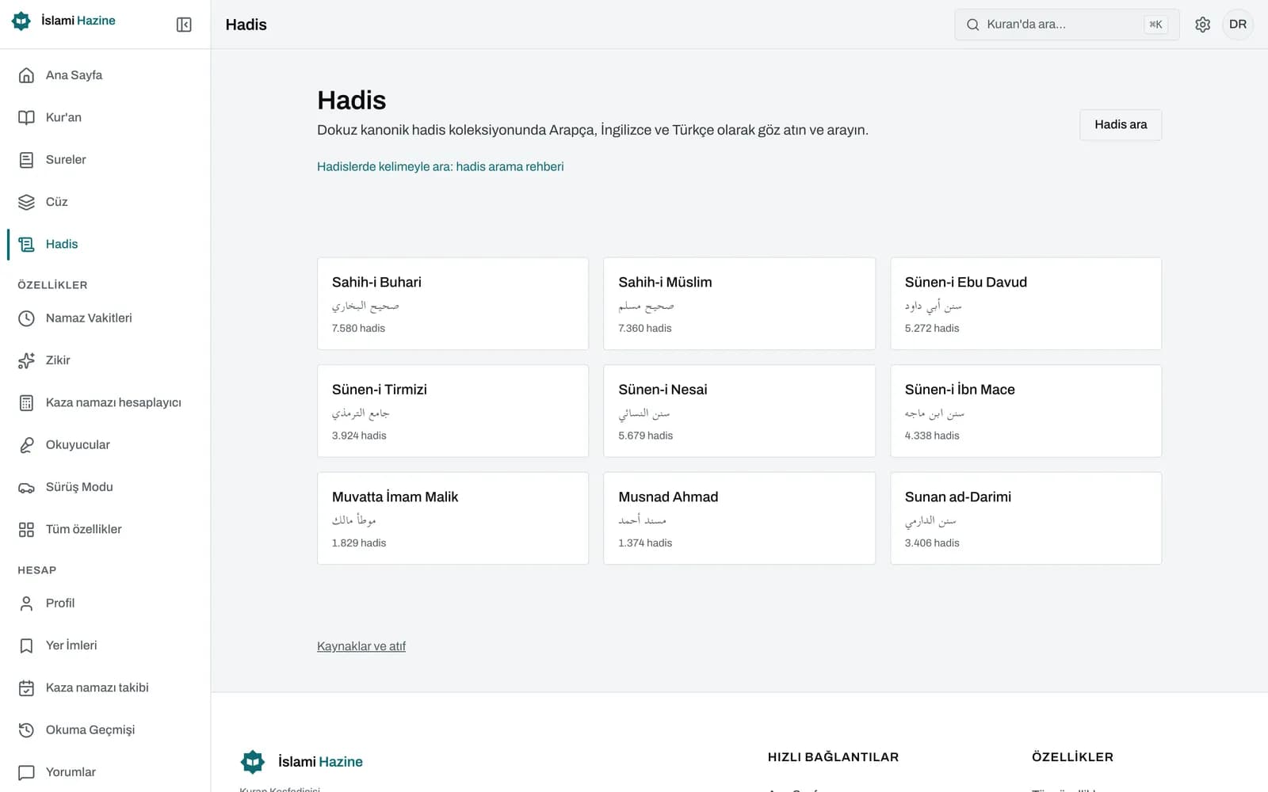The image size is (1268, 792).
Task: Open the Musnad Ahmad collection card
Action: [x=739, y=518]
